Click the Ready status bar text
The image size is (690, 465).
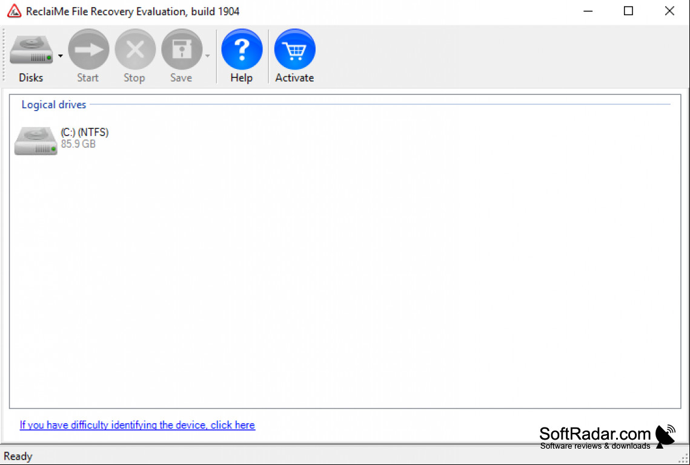18,457
